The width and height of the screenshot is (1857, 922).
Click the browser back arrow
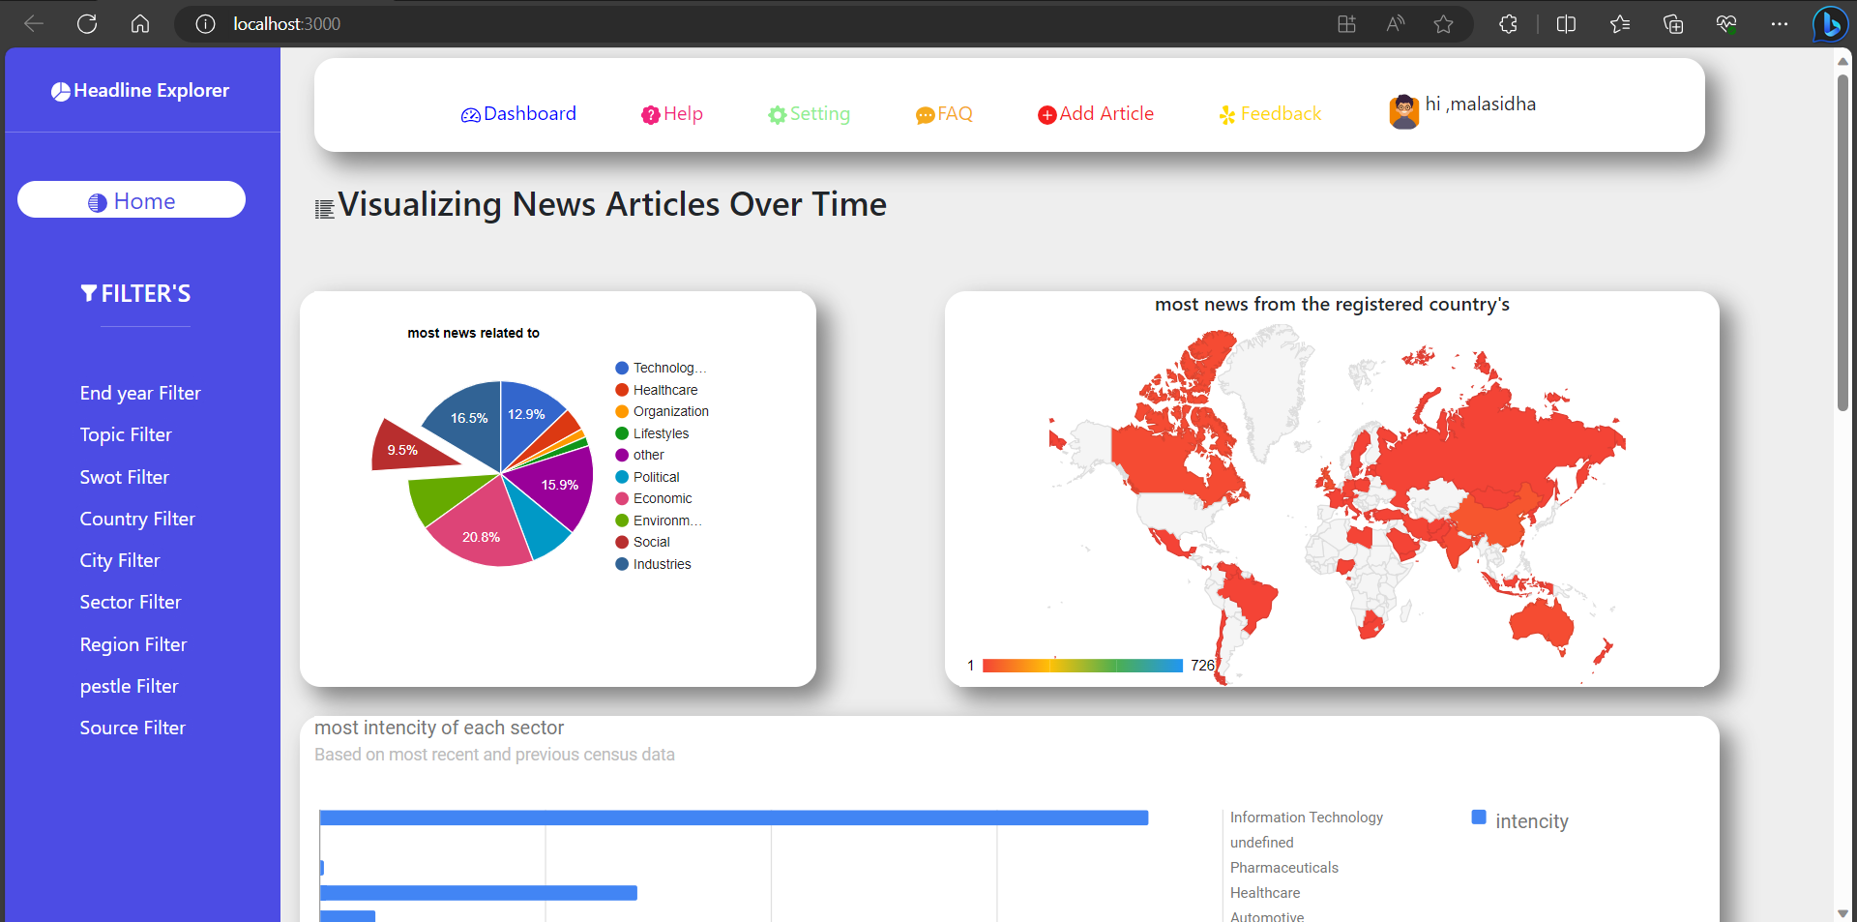[34, 24]
